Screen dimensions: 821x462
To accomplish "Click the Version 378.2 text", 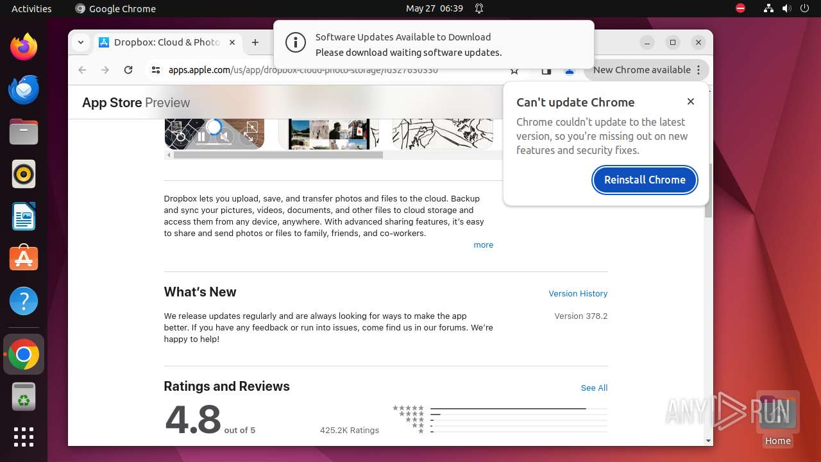I will coord(581,316).
